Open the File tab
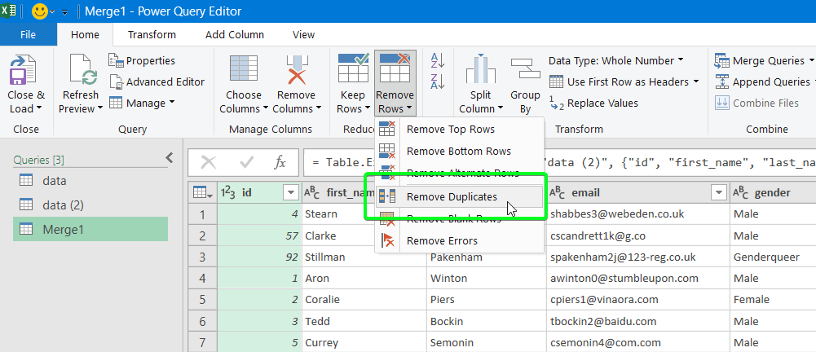 (28, 35)
